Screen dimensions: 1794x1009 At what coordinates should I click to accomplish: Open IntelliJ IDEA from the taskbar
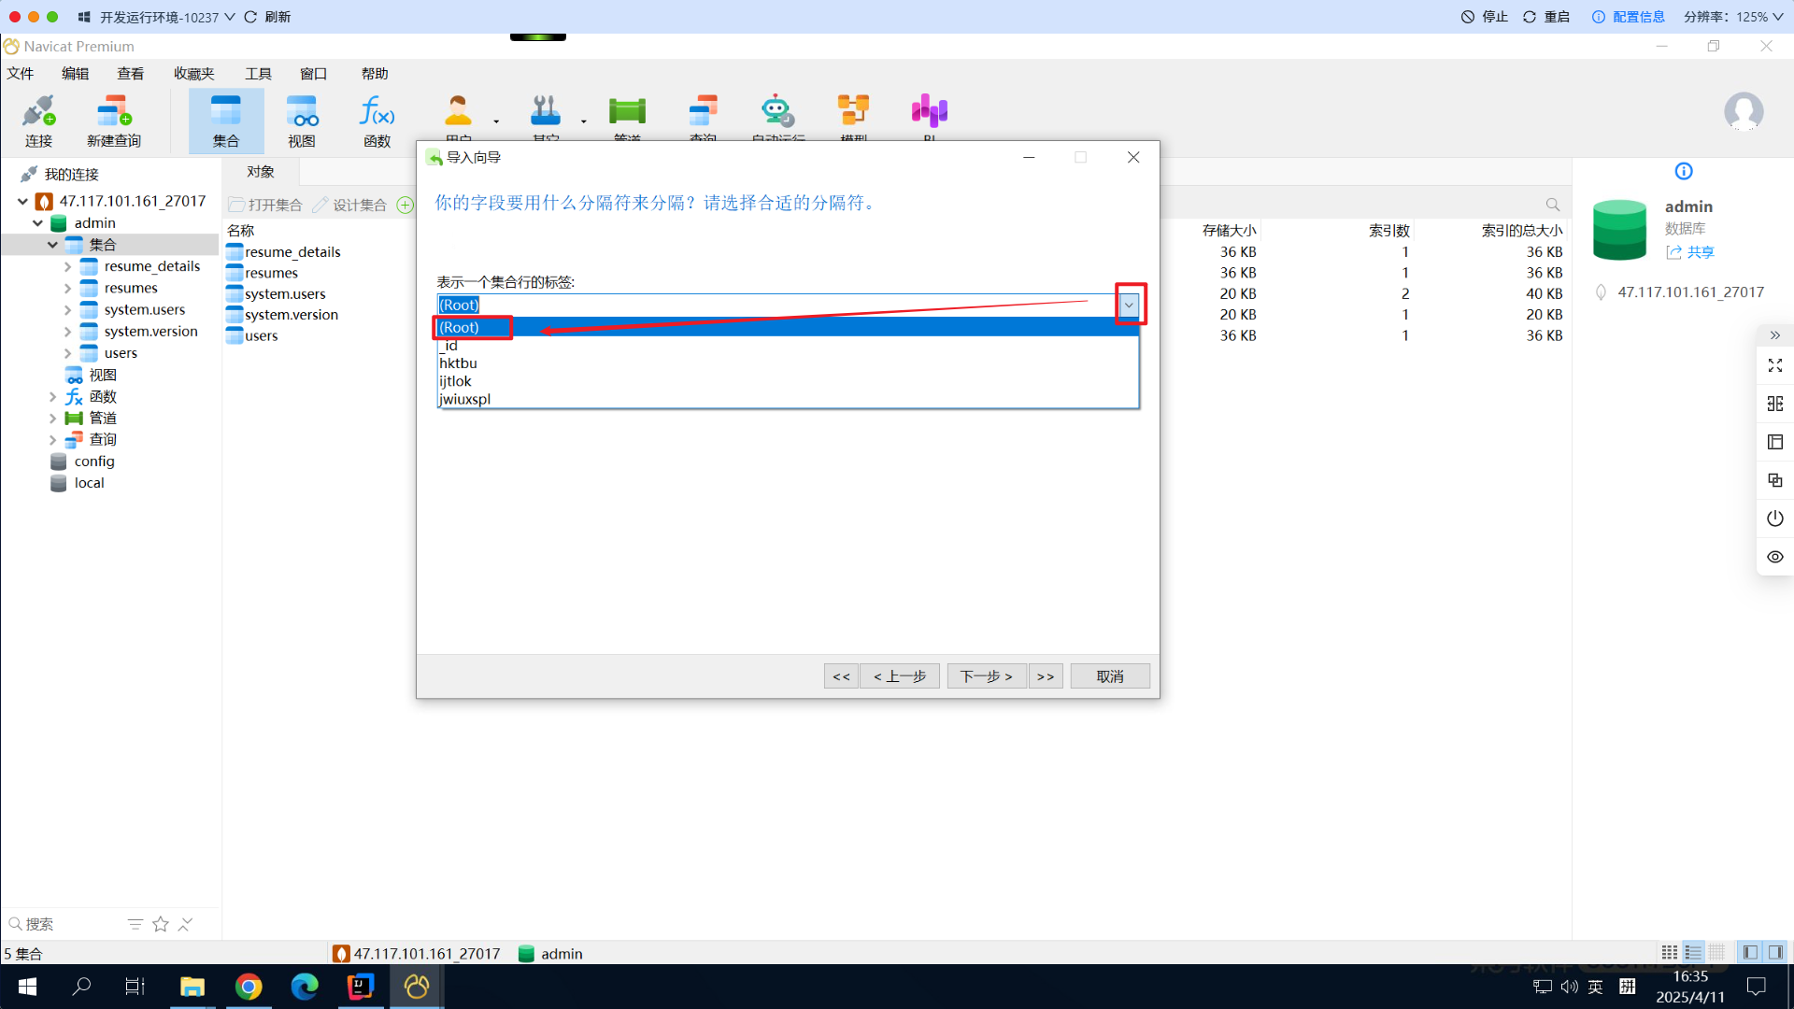pos(361,987)
